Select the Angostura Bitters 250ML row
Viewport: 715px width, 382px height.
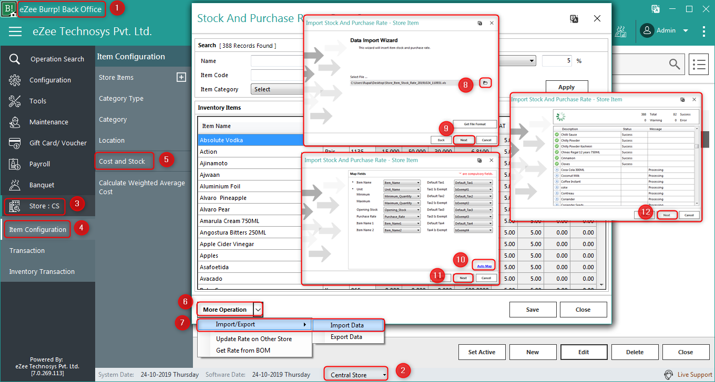(250, 232)
